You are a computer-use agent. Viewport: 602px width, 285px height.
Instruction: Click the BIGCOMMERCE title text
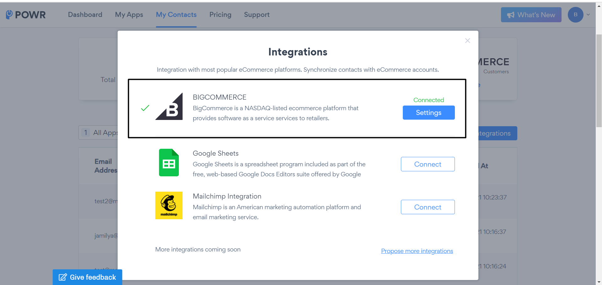pyautogui.click(x=220, y=97)
